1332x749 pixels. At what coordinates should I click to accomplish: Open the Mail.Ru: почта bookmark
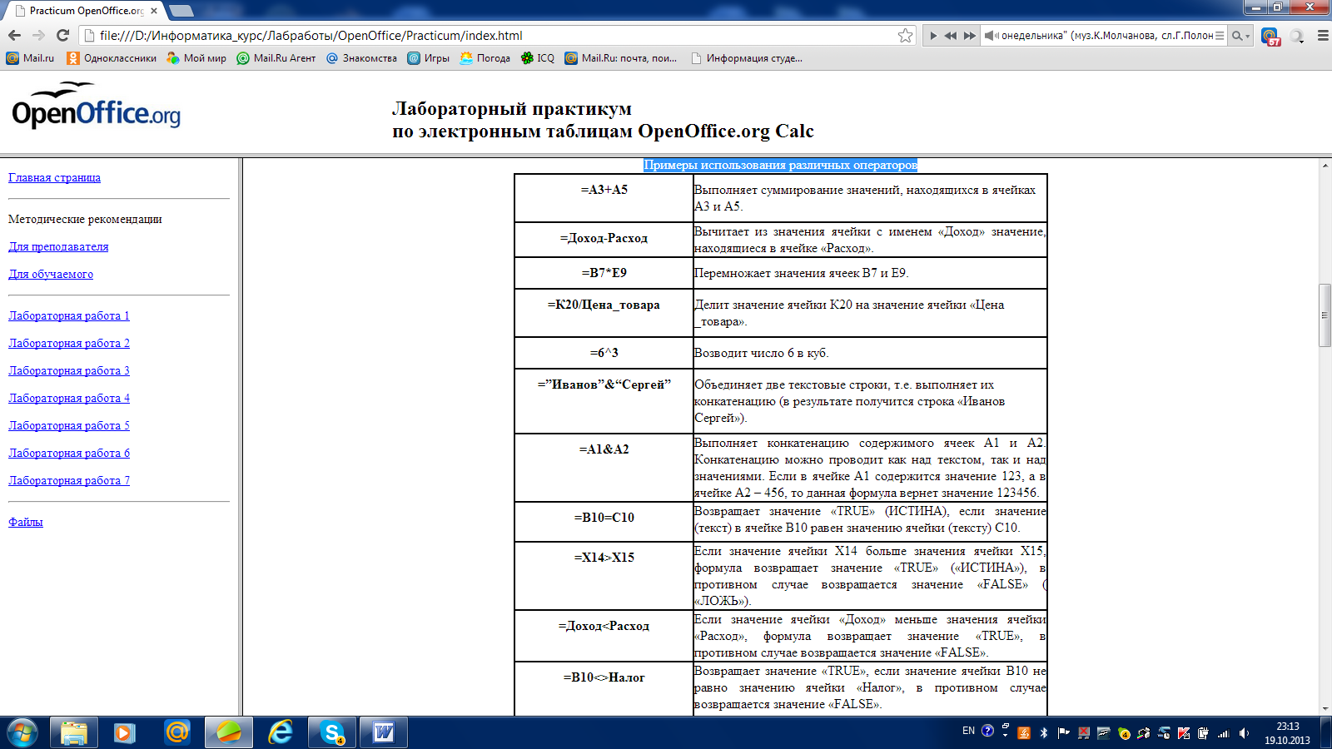coord(621,58)
